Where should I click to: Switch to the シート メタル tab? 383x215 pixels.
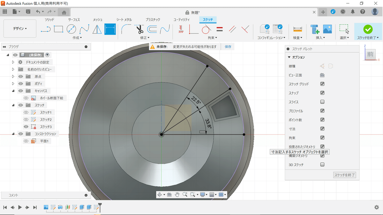(124, 20)
